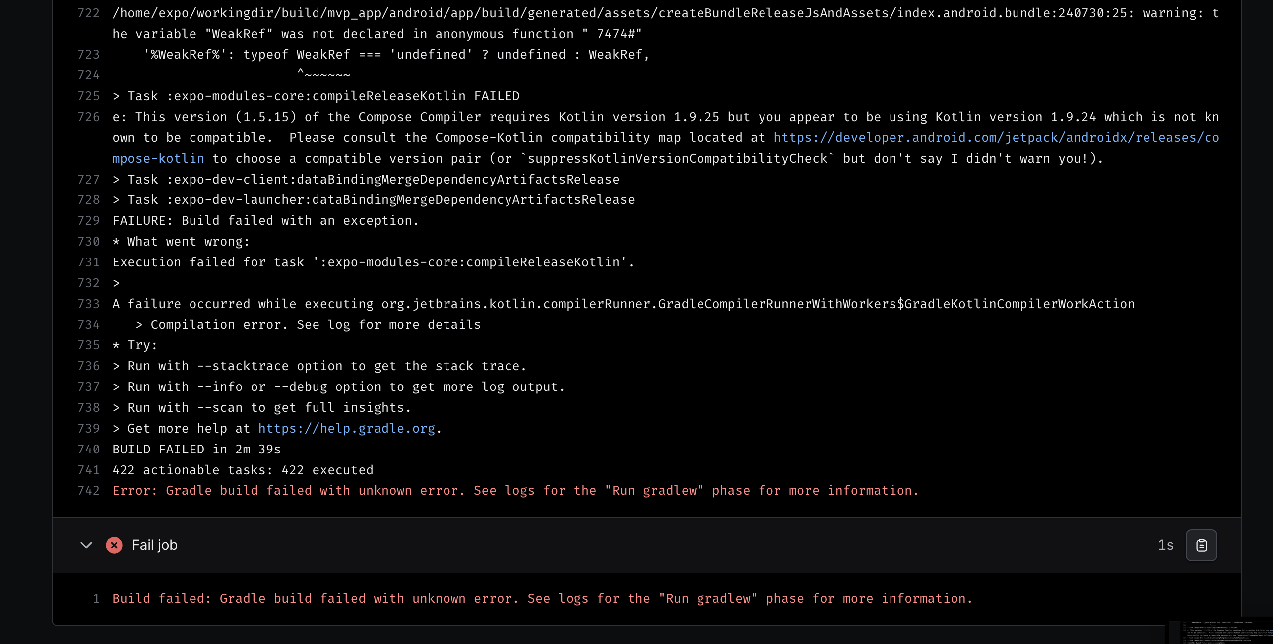Collapse the Fail job section chevron

(86, 545)
